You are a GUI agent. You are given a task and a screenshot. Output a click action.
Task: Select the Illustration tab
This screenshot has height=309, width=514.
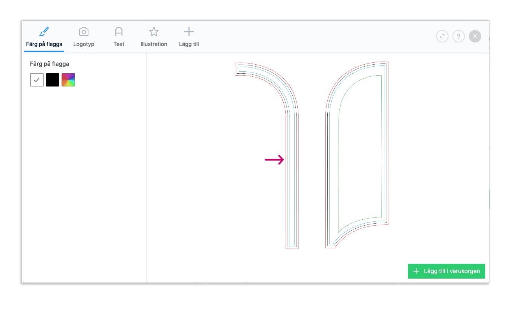[154, 37]
